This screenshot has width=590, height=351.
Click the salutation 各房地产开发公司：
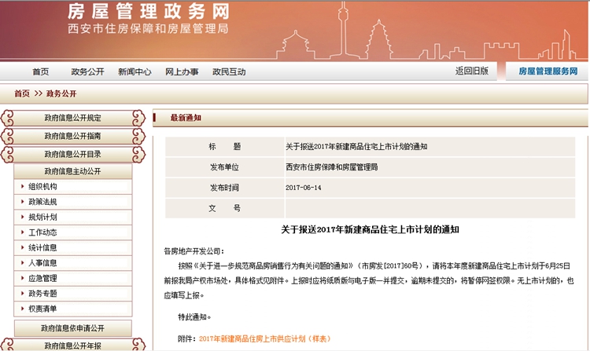tap(194, 251)
